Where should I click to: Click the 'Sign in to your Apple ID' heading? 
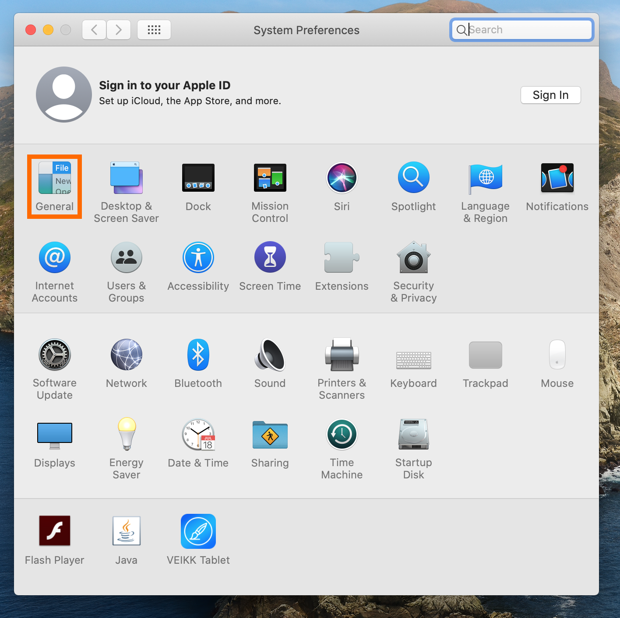165,85
